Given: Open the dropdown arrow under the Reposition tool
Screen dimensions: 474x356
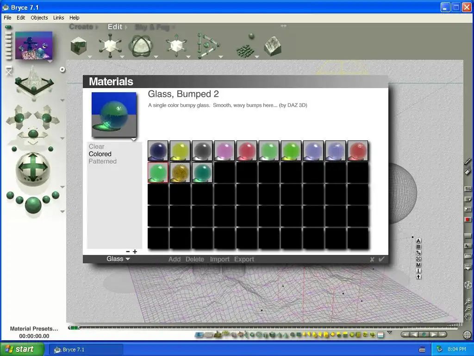Looking at the screenshot, I should tap(188, 57).
